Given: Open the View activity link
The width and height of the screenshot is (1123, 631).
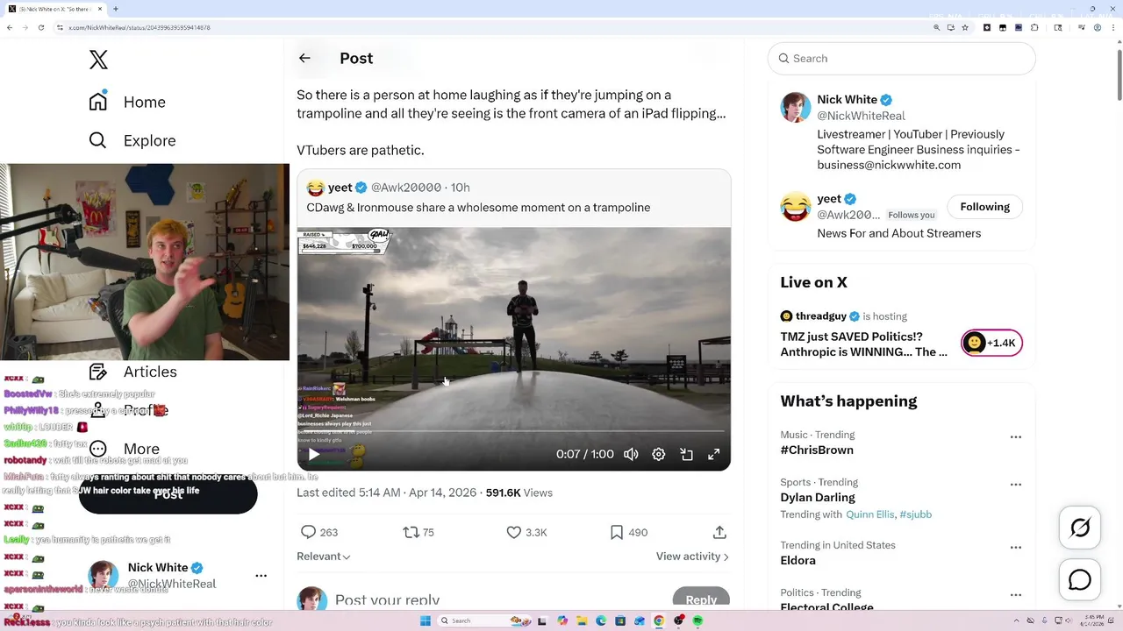Looking at the screenshot, I should [692, 557].
